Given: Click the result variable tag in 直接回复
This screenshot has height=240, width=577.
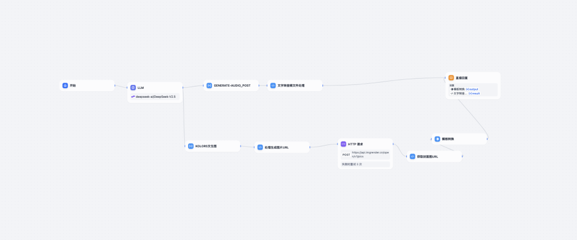Looking at the screenshot, I should (x=474, y=93).
